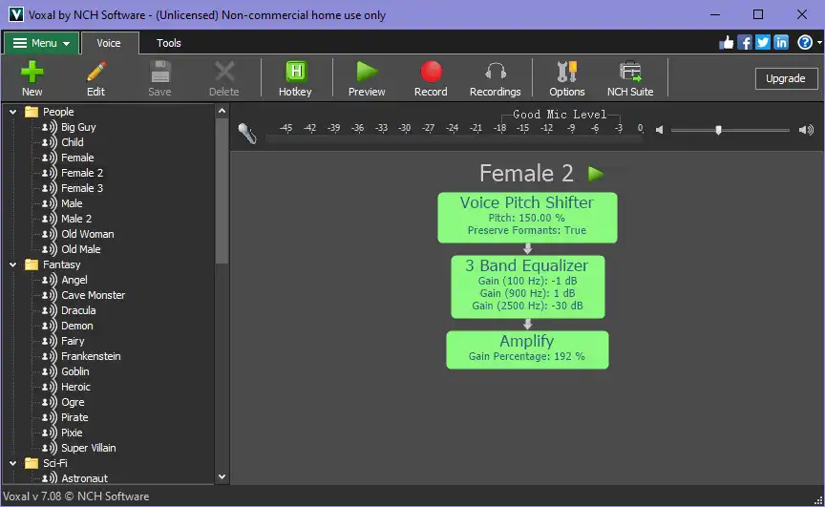This screenshot has width=825, height=507.
Task: Click the Fantasy folder icon
Action: click(32, 264)
